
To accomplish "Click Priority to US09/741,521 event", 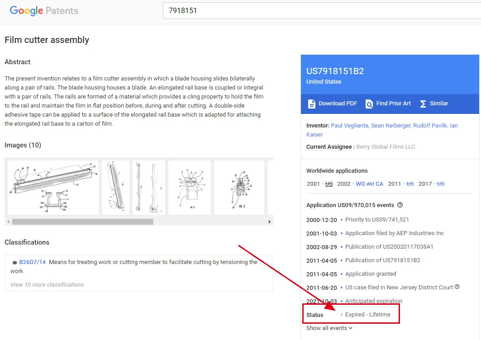I will (377, 220).
